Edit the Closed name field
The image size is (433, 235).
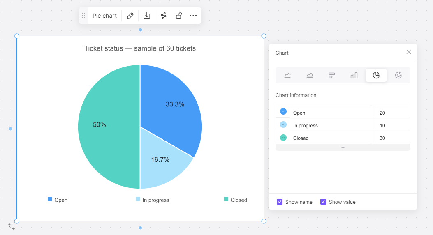[x=333, y=138]
